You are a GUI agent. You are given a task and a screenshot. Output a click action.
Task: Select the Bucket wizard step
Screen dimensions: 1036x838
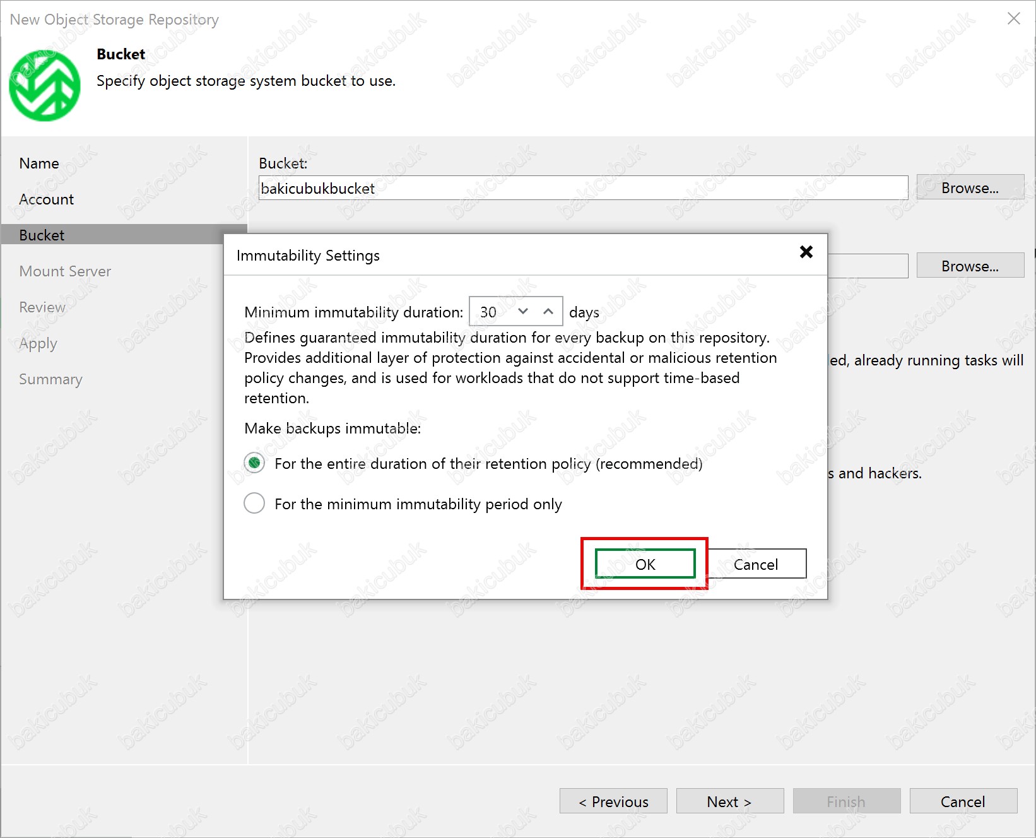click(42, 235)
